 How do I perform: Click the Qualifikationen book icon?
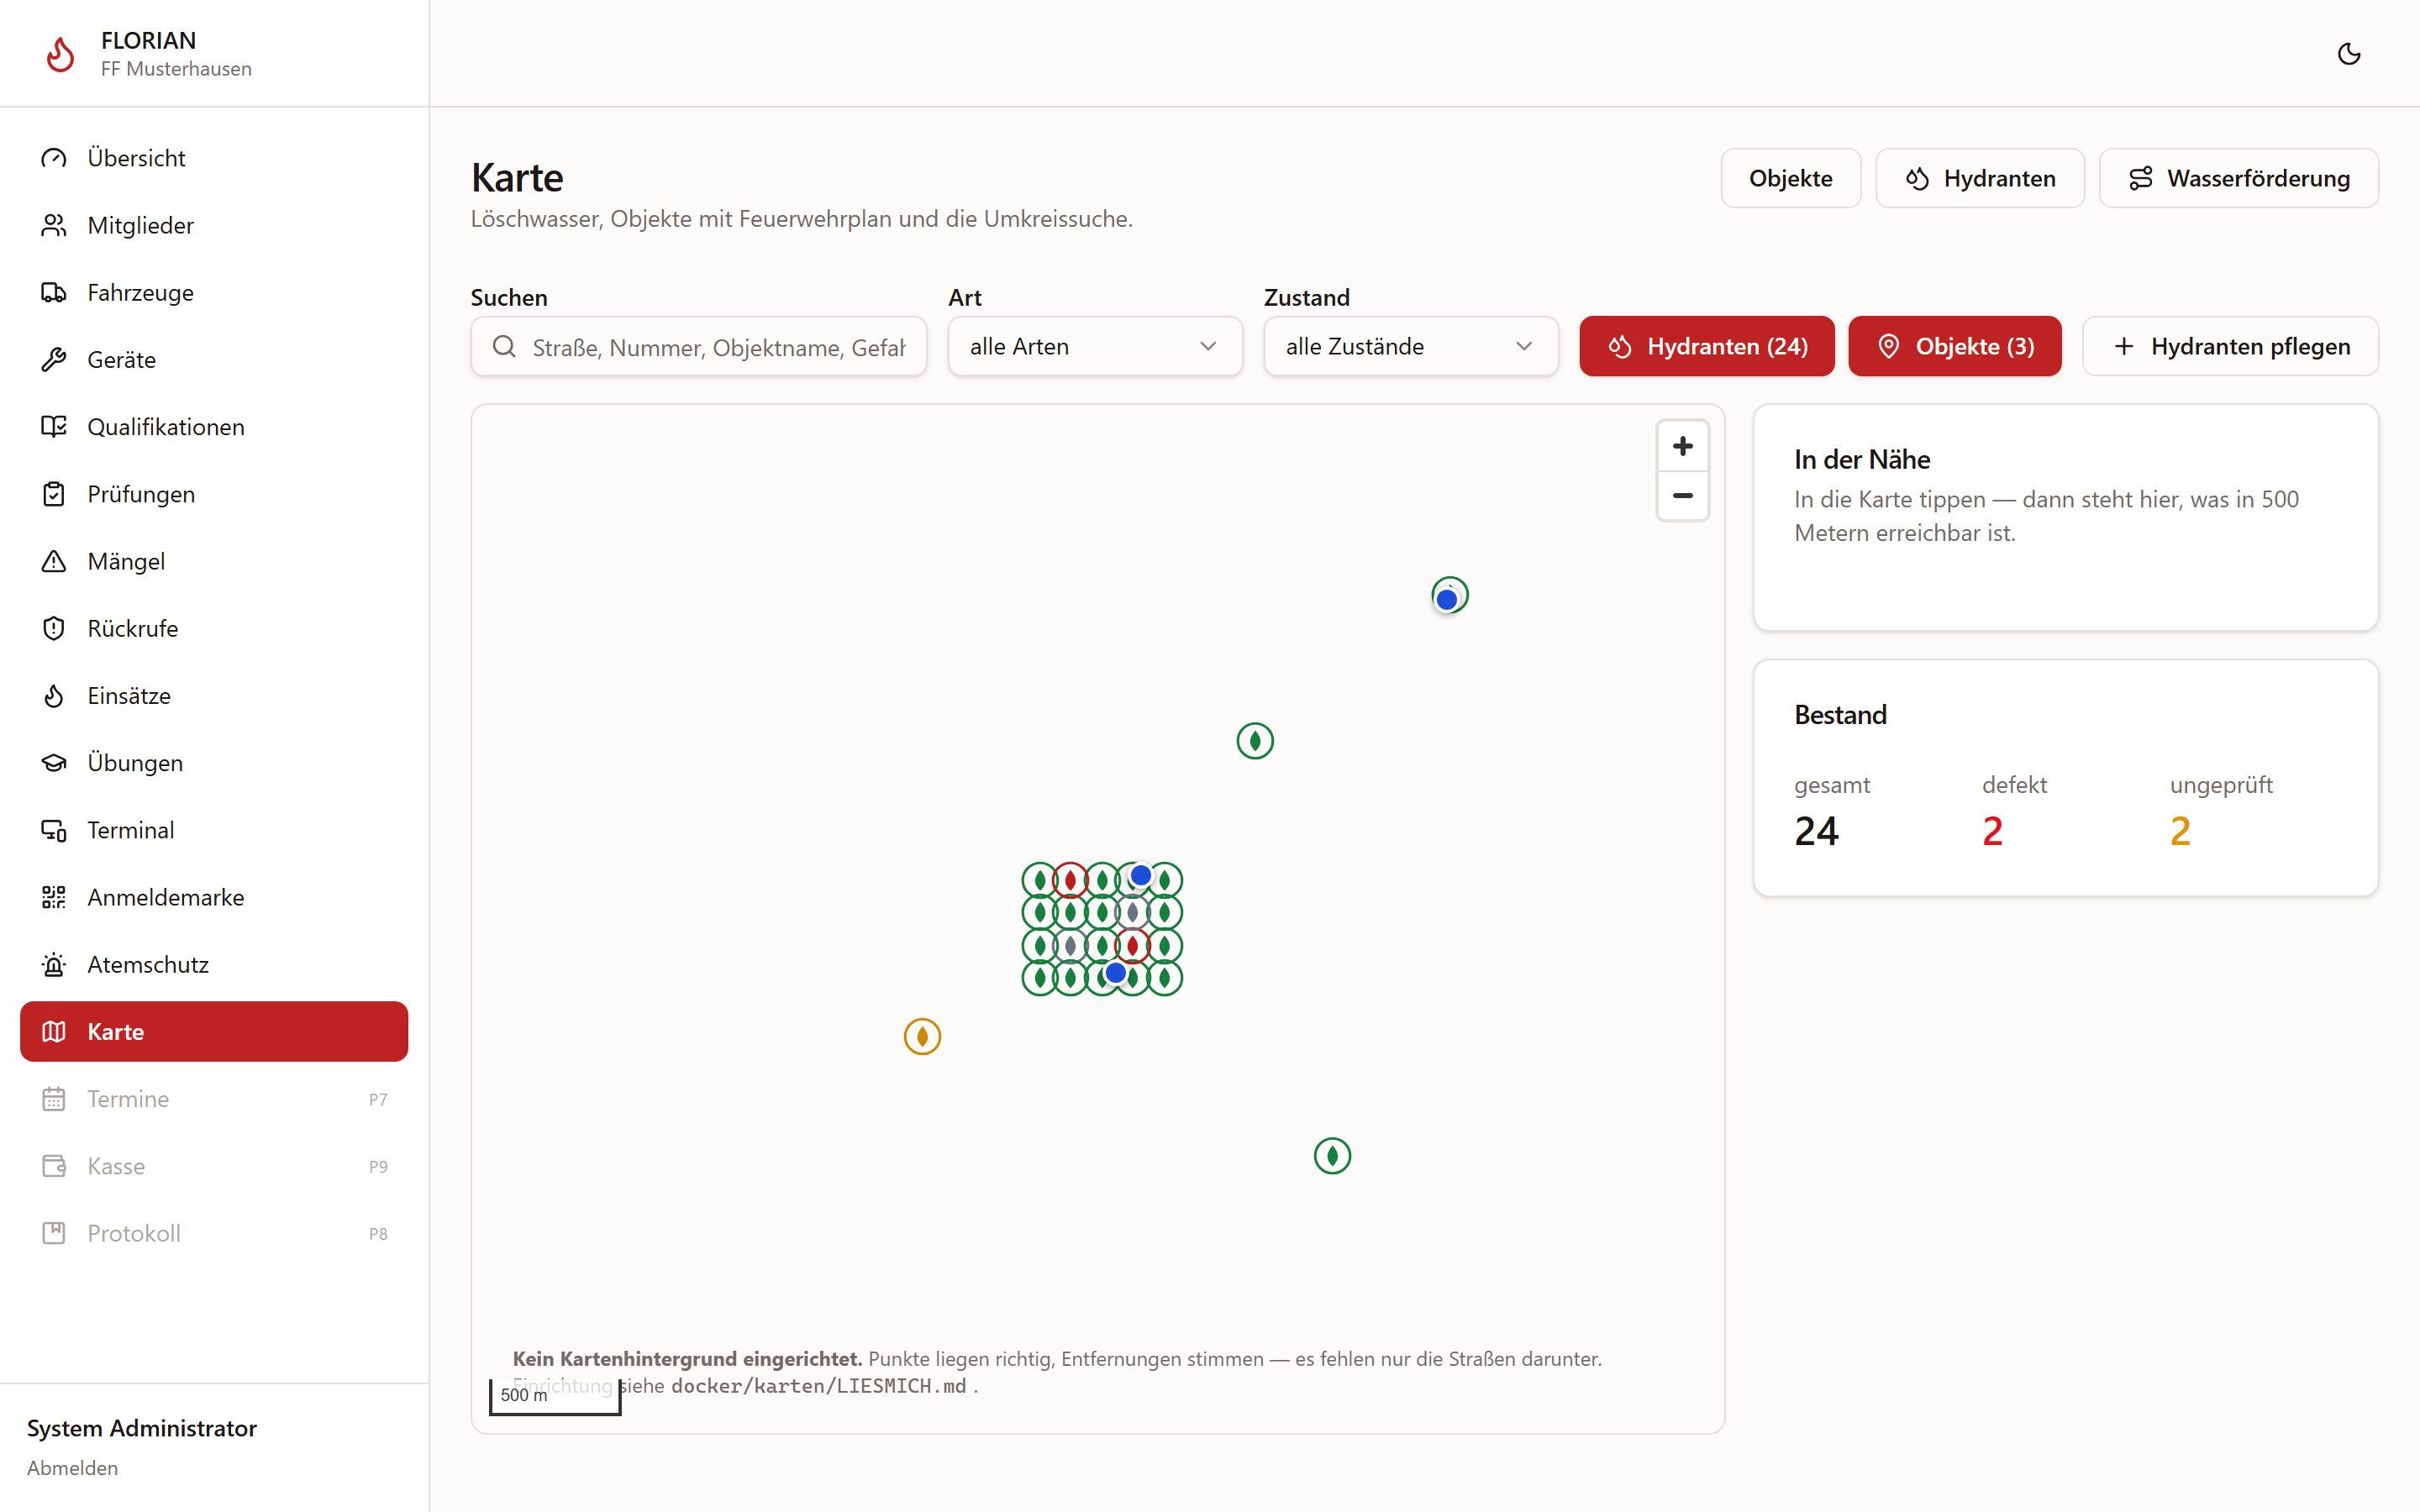point(54,427)
